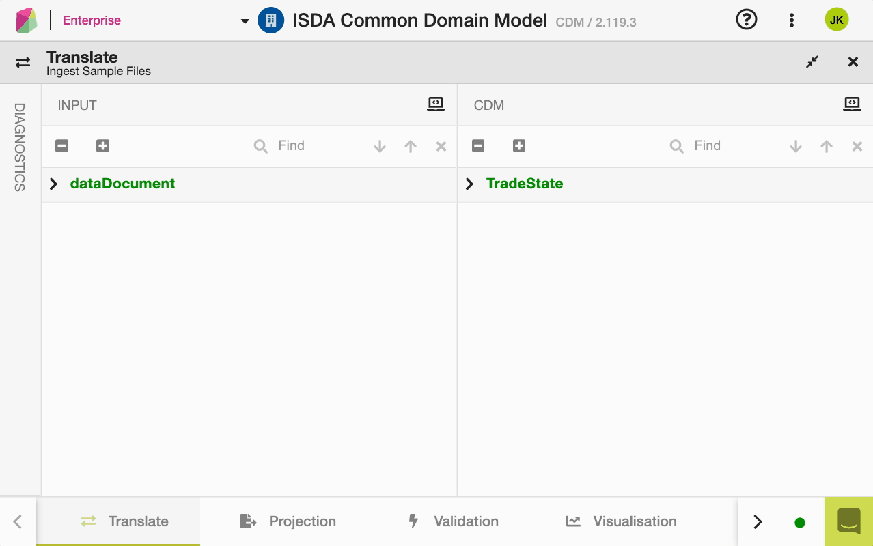This screenshot has width=873, height=546.
Task: Switch to the Validation tab
Action: pos(453,521)
